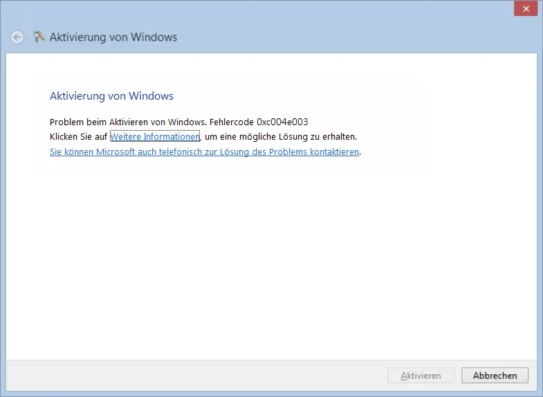
Task: Click the Fehlercode 0xc004e003 text
Action: click(259, 122)
